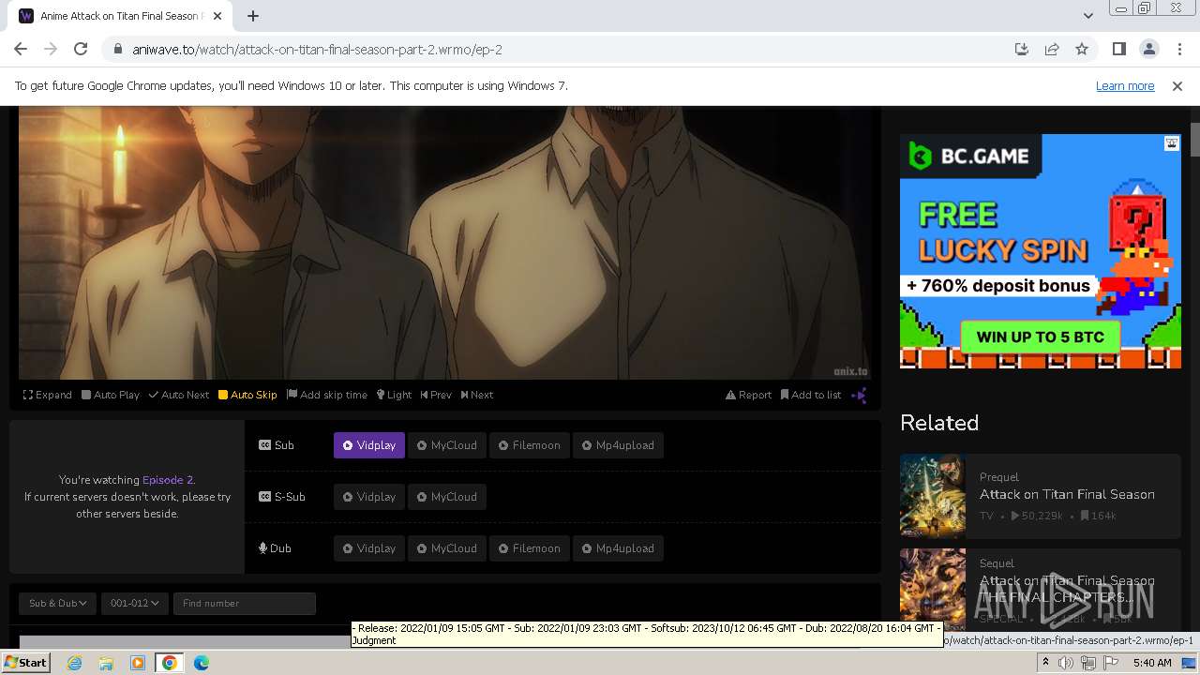Click the purple share icon beside Add to list
The height and width of the screenshot is (675, 1200).
tap(859, 396)
